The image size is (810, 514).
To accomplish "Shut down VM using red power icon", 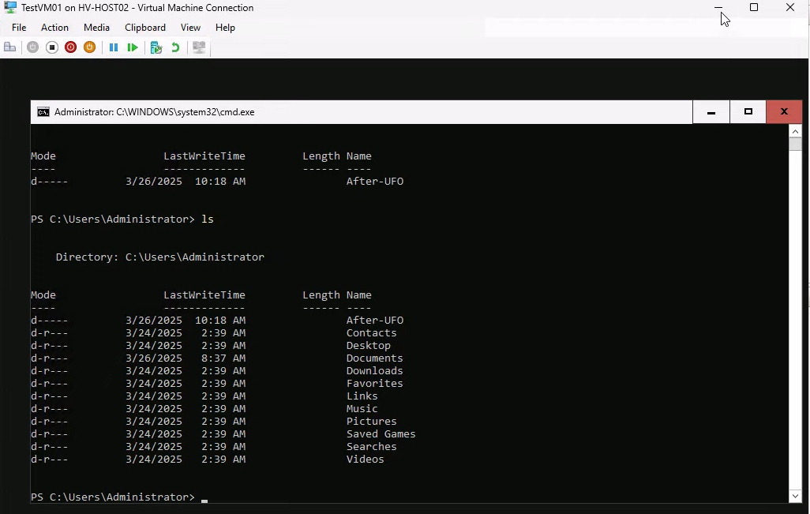I will (71, 47).
